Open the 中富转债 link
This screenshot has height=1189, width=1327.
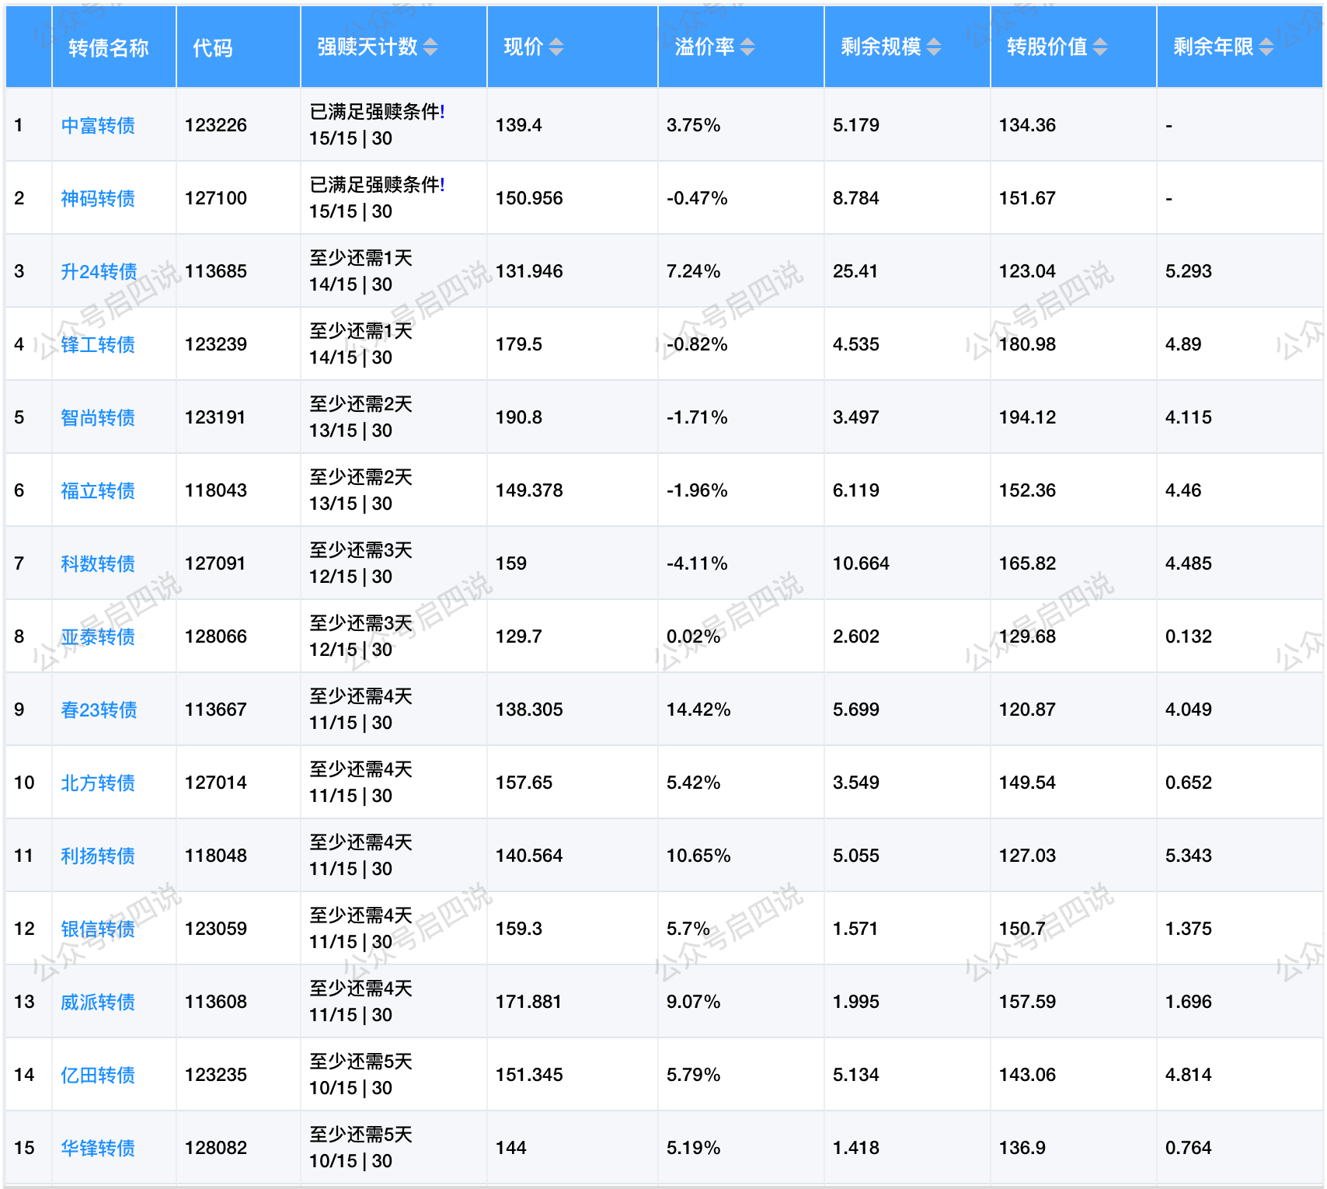tap(98, 125)
